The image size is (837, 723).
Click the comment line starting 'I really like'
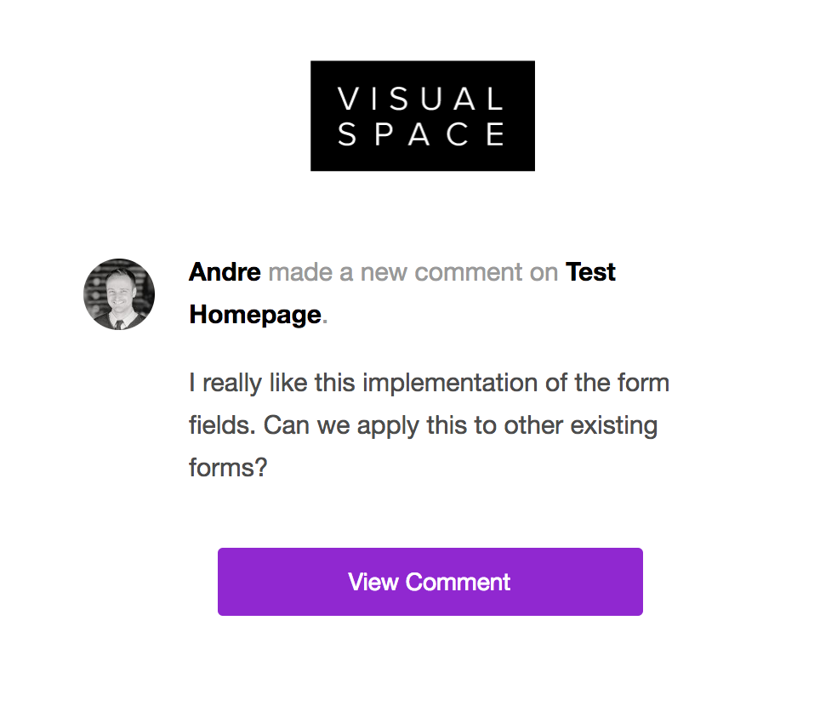[x=429, y=383]
